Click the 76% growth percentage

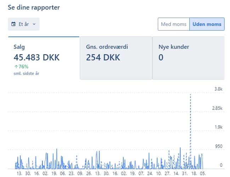(23, 67)
